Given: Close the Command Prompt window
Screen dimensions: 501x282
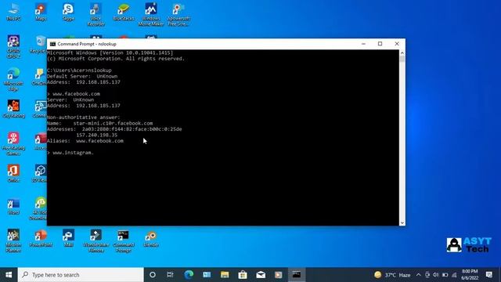Looking at the screenshot, I should tap(397, 44).
